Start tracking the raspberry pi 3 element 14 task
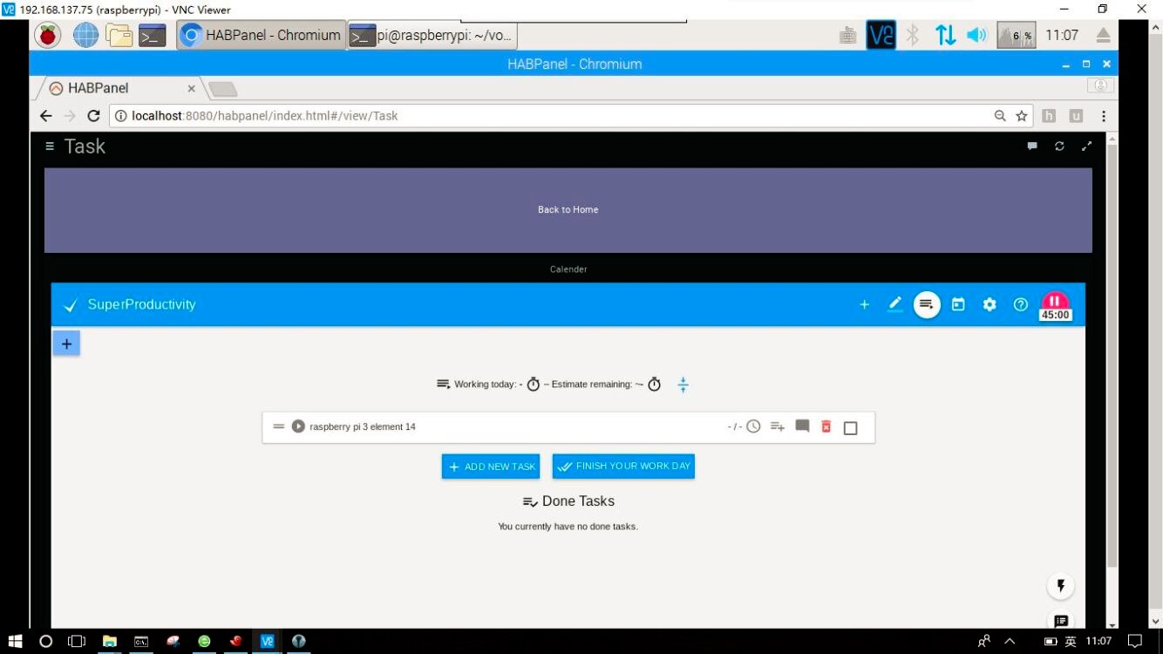 (298, 426)
